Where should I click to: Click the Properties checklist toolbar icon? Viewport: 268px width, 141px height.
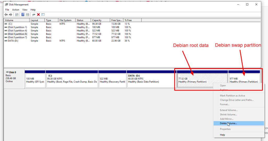pos(43,15)
